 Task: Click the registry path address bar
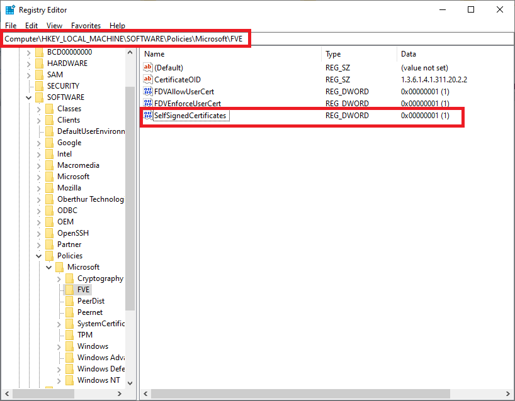tap(257, 39)
